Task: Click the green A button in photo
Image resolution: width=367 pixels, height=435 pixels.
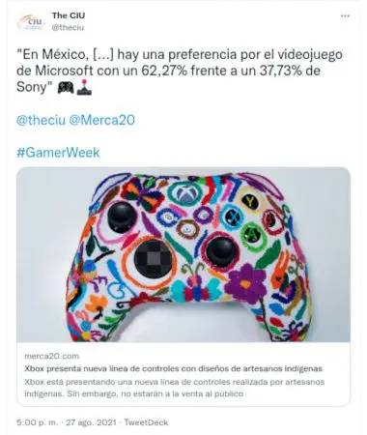Action: 253,237
